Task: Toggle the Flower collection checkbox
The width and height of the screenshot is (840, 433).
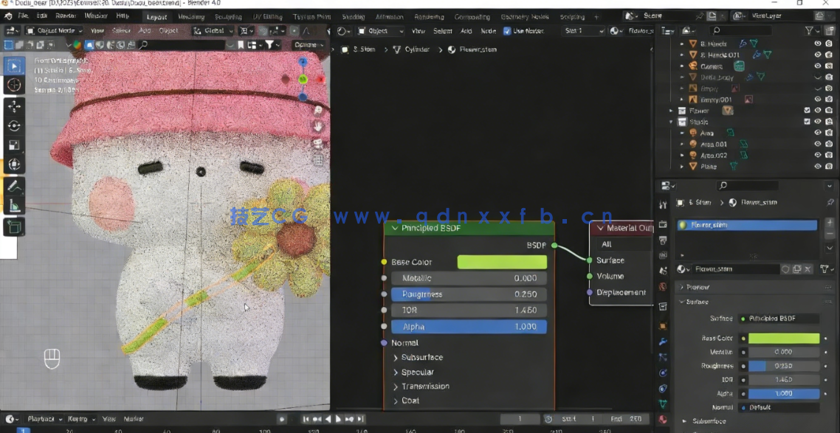Action: click(806, 111)
